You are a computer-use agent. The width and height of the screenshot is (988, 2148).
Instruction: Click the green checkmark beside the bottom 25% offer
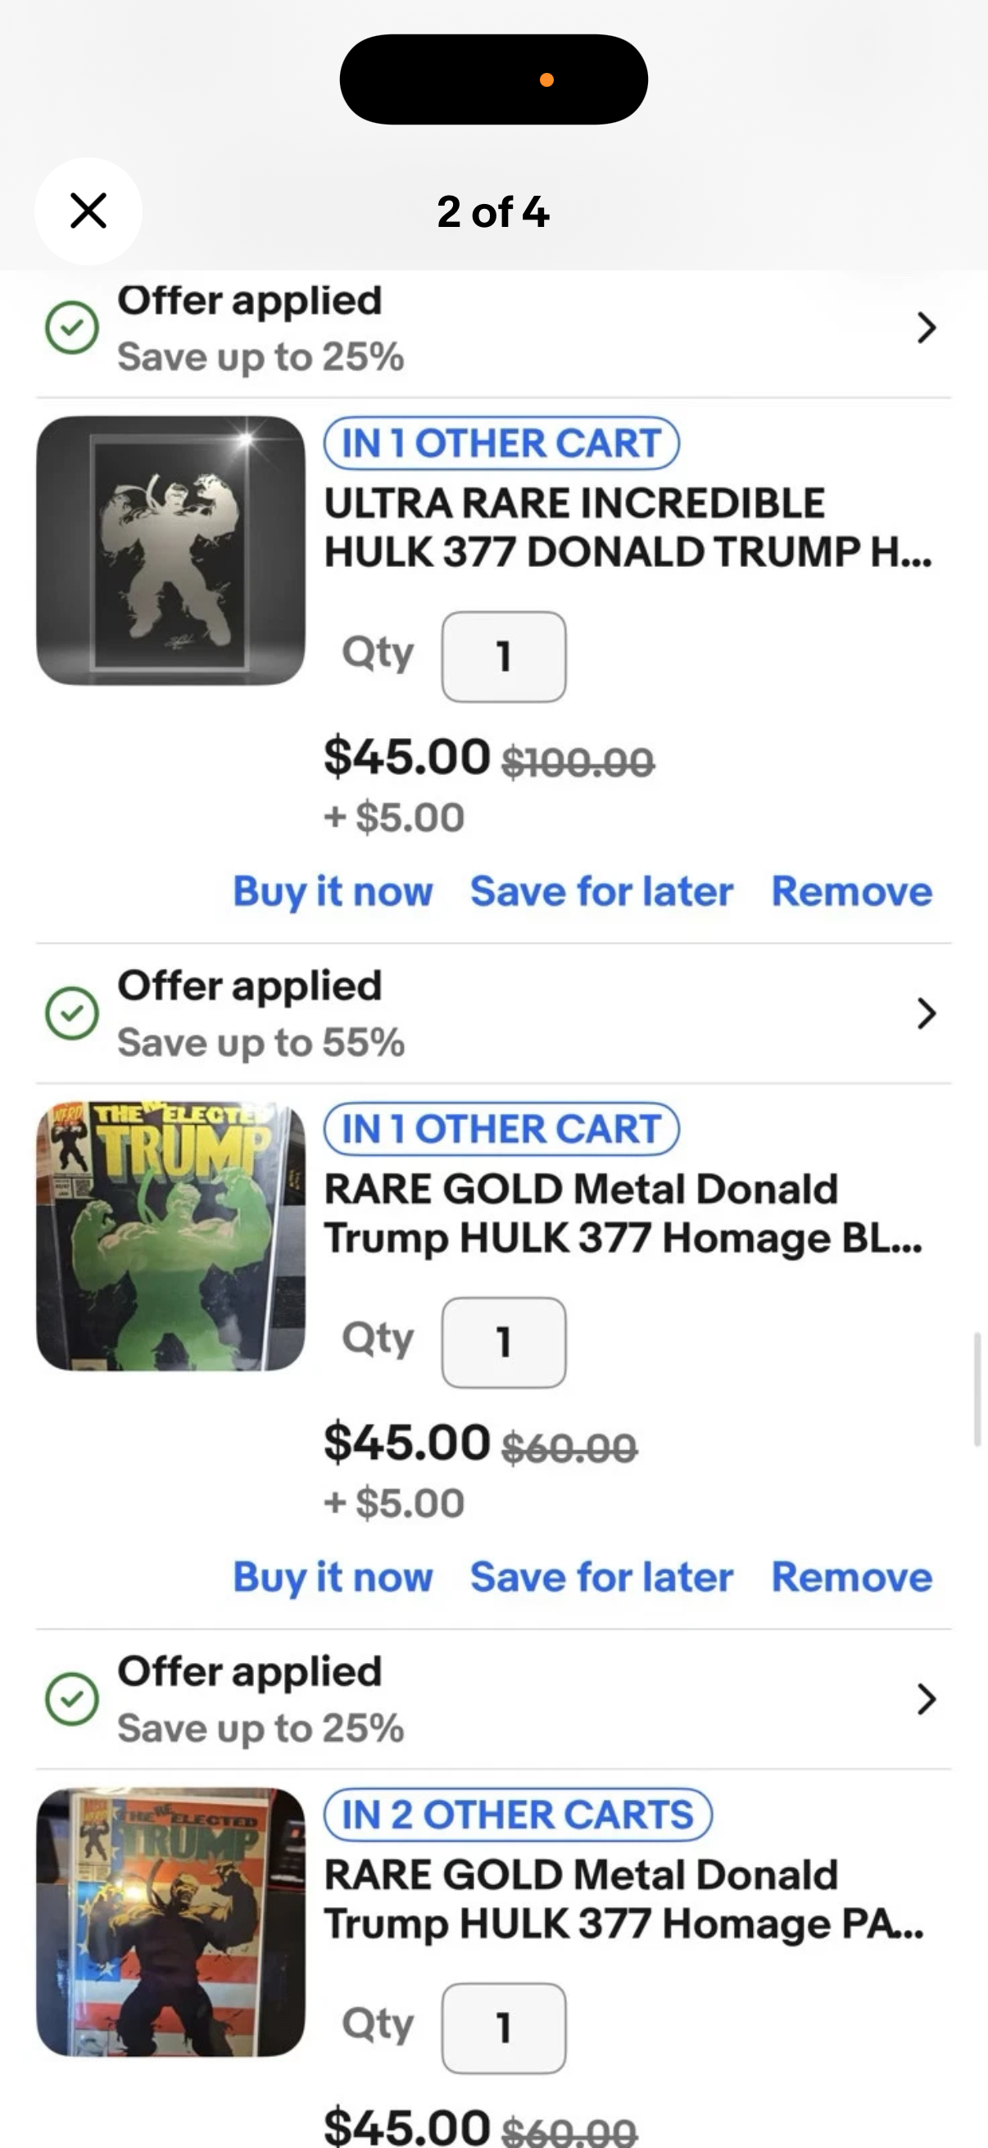72,1698
